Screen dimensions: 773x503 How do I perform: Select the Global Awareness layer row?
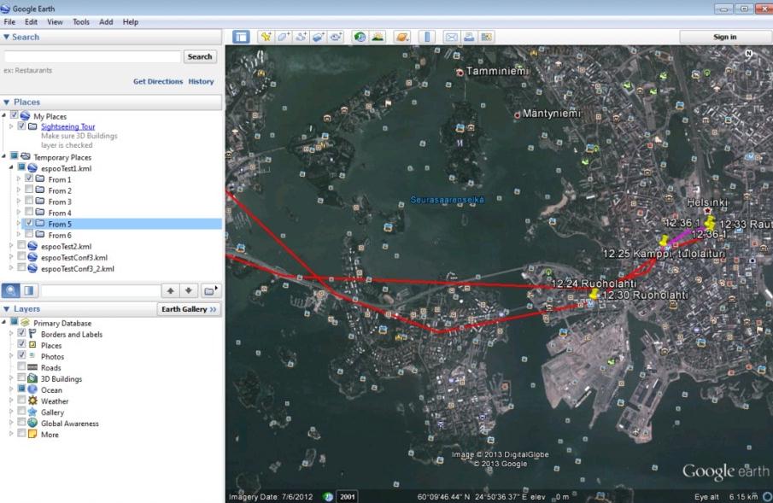click(69, 423)
